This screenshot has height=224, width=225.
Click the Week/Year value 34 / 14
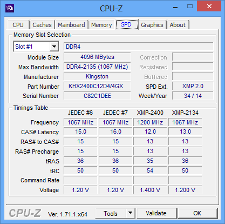[x=193, y=96]
